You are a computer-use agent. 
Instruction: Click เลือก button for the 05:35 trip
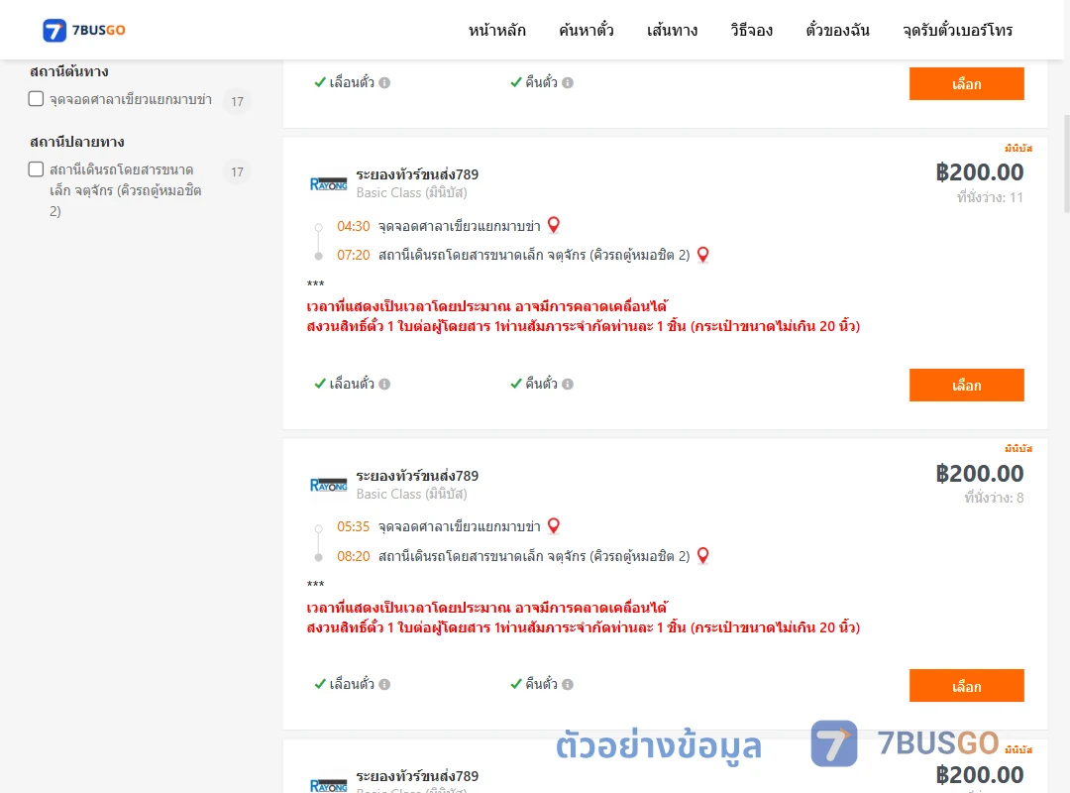[x=966, y=686]
